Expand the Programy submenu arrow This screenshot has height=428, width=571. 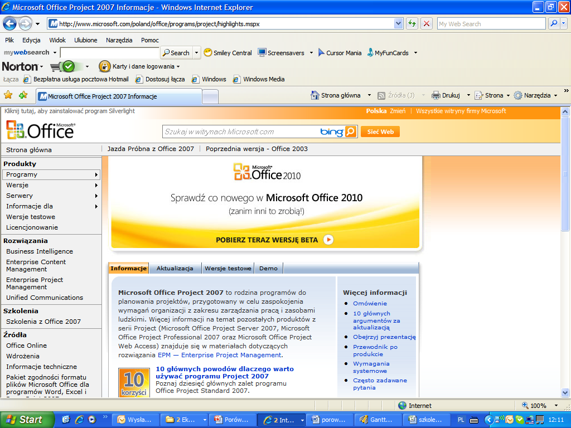96,174
